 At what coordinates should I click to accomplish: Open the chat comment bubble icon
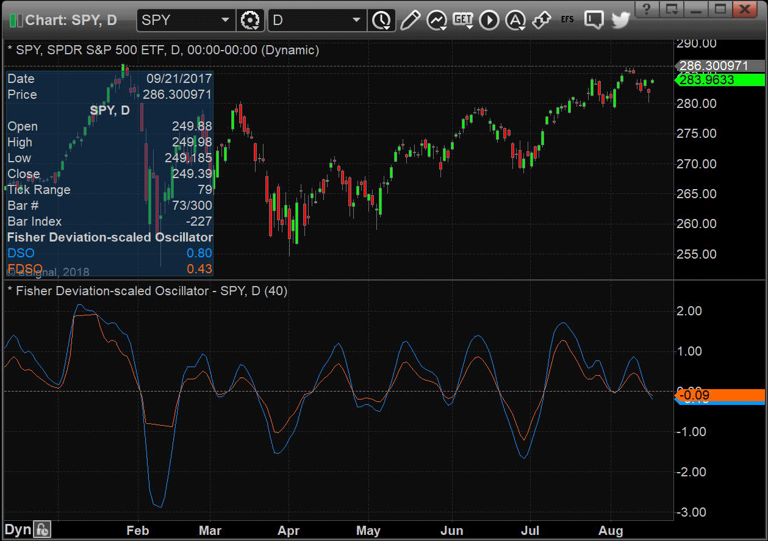(x=594, y=20)
